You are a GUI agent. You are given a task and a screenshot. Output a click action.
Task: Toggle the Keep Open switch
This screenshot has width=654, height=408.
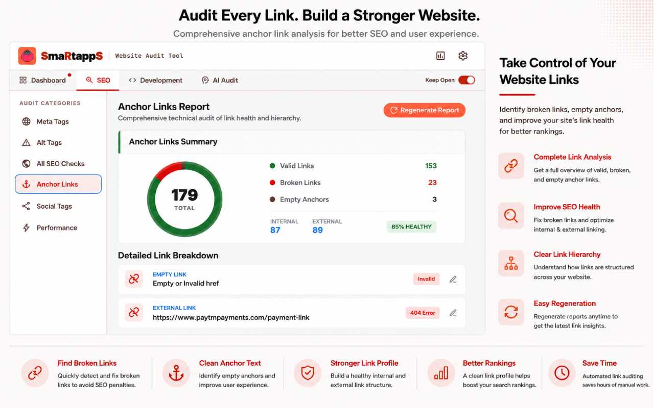466,80
